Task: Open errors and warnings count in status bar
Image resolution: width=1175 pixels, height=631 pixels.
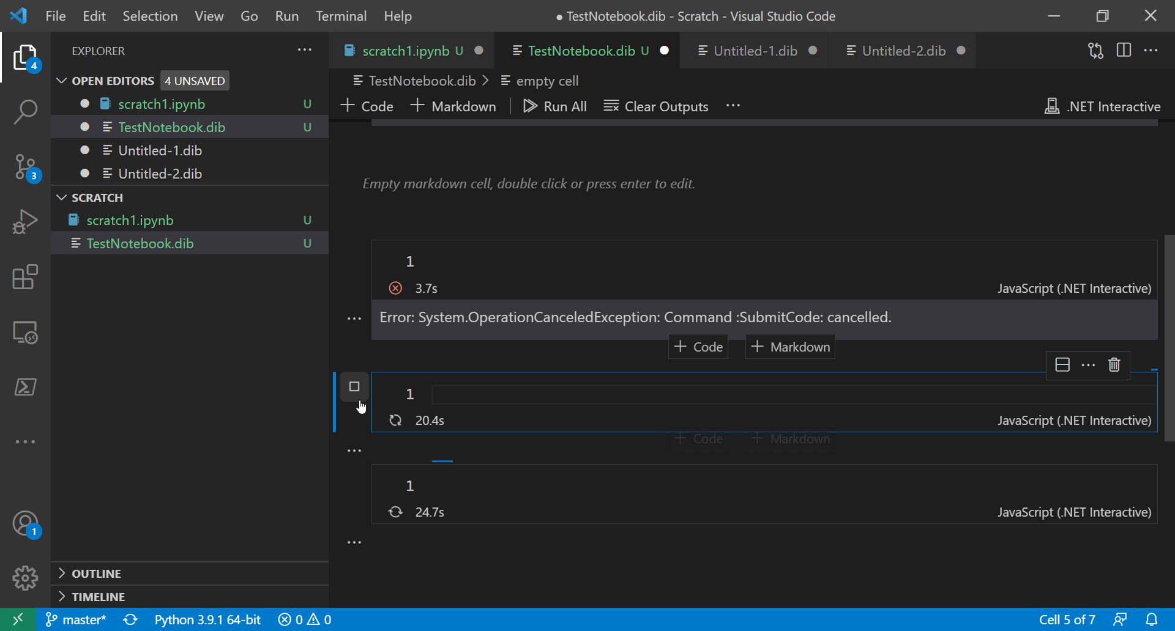Action: coord(305,619)
